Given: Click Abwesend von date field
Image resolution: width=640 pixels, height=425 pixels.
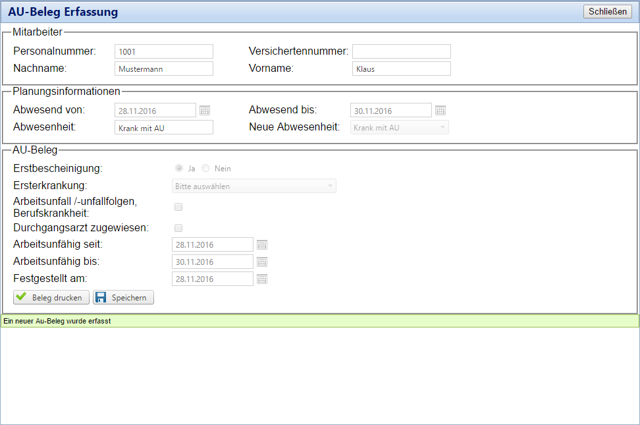Looking at the screenshot, I should [x=155, y=110].
